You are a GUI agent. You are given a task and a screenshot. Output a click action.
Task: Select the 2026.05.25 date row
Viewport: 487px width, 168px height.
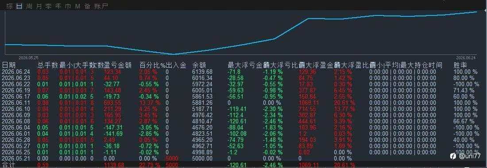point(16,152)
